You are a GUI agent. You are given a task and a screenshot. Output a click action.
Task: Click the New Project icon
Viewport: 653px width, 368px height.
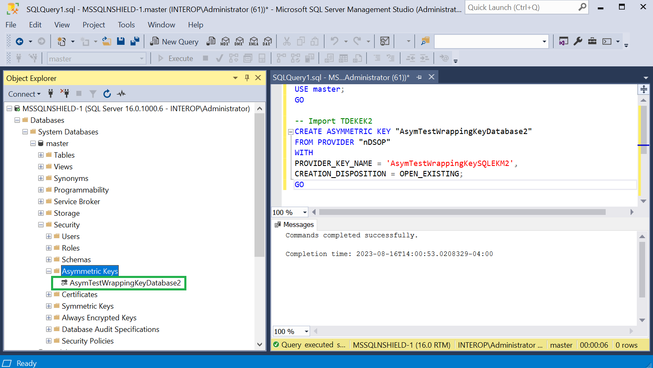(x=61, y=41)
